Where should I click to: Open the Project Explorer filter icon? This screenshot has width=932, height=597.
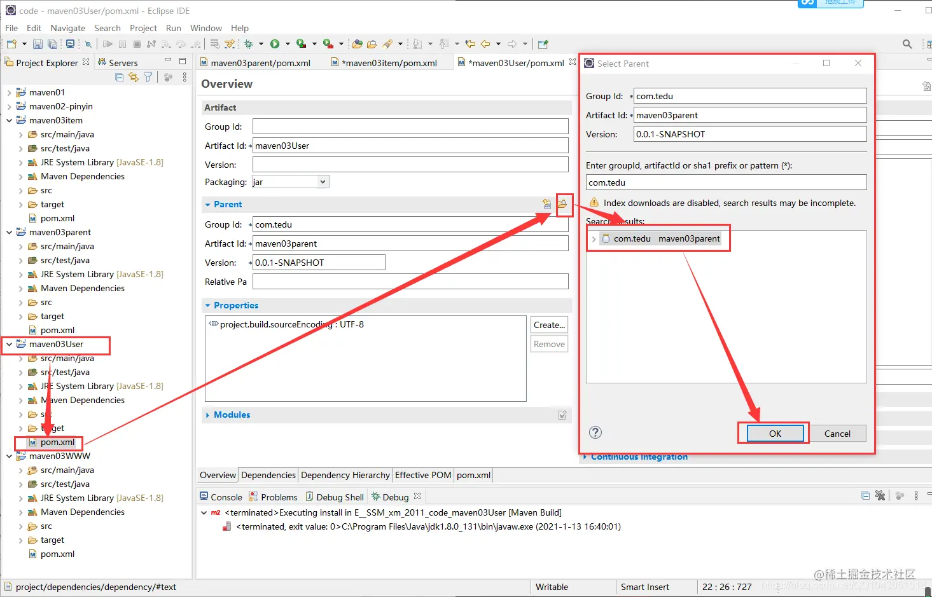pyautogui.click(x=148, y=77)
